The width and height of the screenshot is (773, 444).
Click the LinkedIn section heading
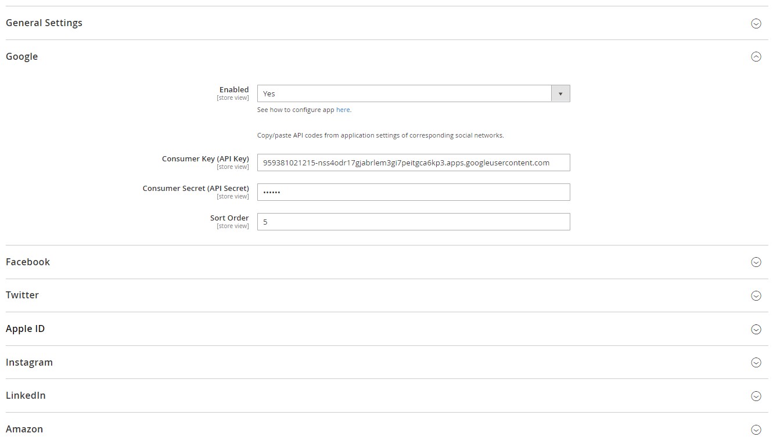click(x=26, y=395)
